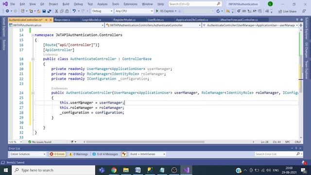The width and height of the screenshot is (311, 175).
Task: Open Solution Explorer side tab
Action: [x=307, y=28]
